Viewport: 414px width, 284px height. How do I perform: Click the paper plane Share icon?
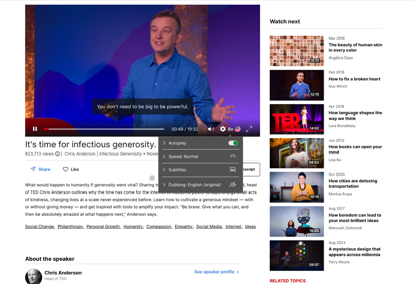tap(33, 169)
